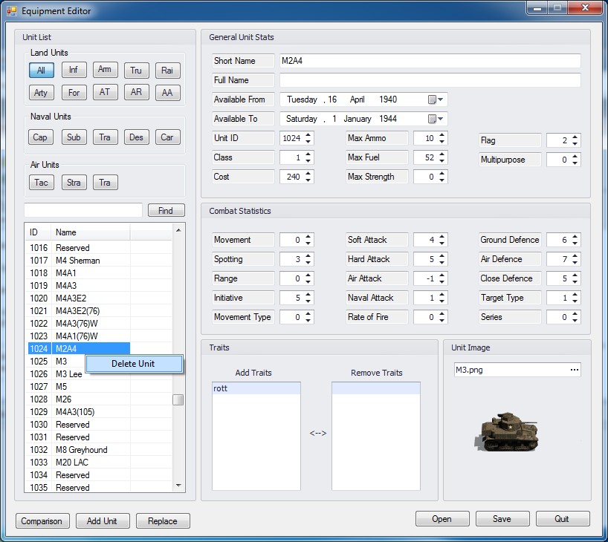The height and width of the screenshot is (542, 608).
Task: Show Car naval units
Action: [x=167, y=137]
